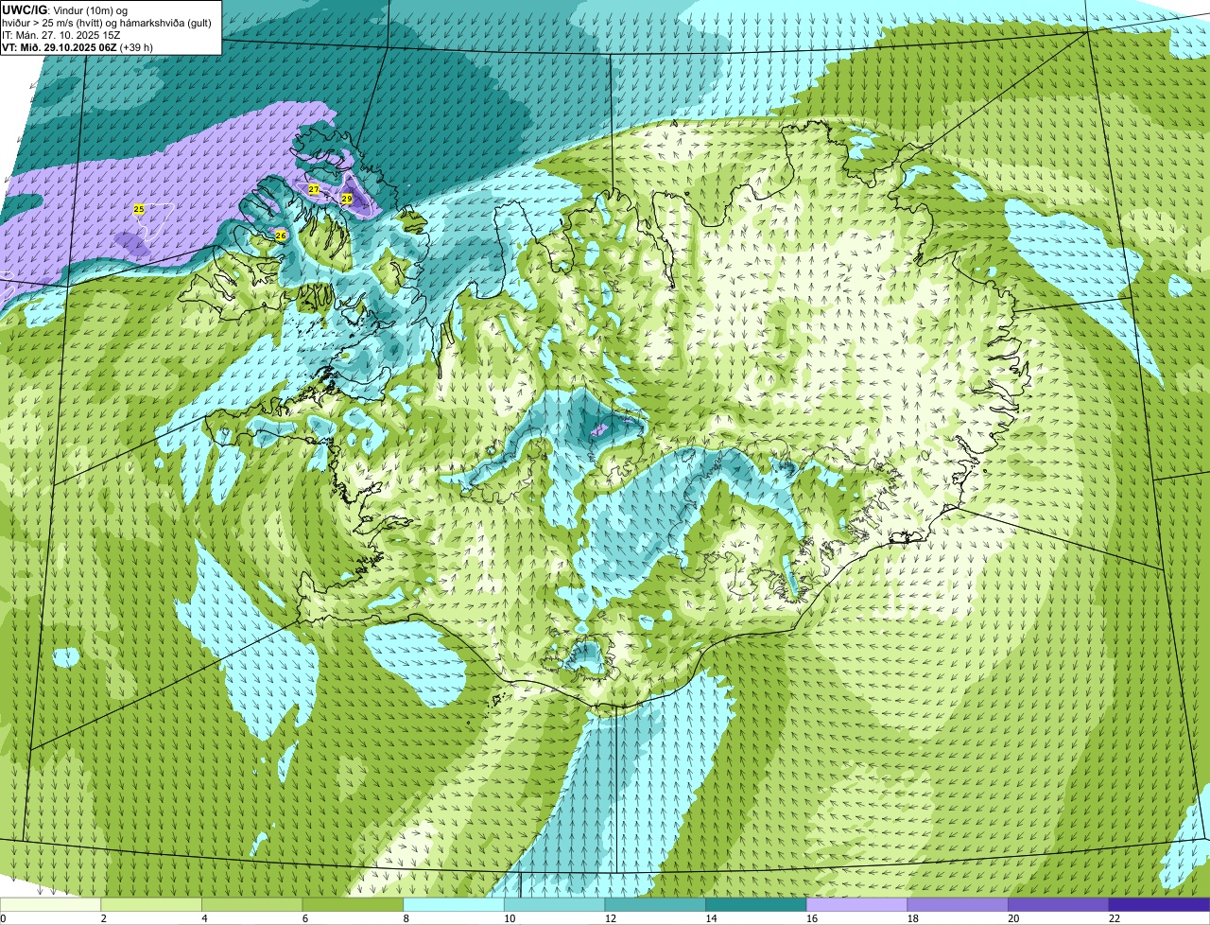Click the legend scale label '18'
Screen dimensions: 1210x925
pyautogui.click(x=913, y=918)
